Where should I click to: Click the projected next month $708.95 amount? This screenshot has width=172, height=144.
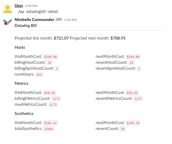click(118, 38)
